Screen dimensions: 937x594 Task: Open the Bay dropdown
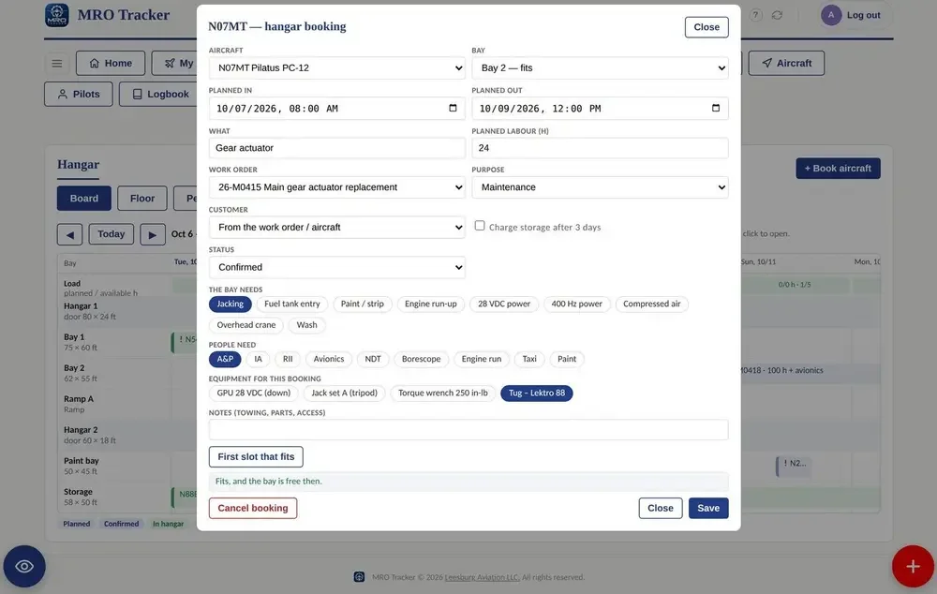[x=600, y=68]
